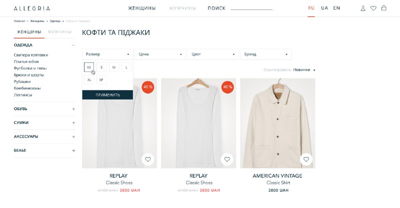Open the user account icon
400x208 pixels.
[363, 8]
